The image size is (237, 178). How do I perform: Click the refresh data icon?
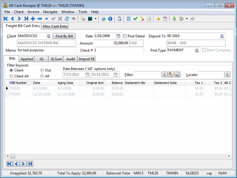67,19
